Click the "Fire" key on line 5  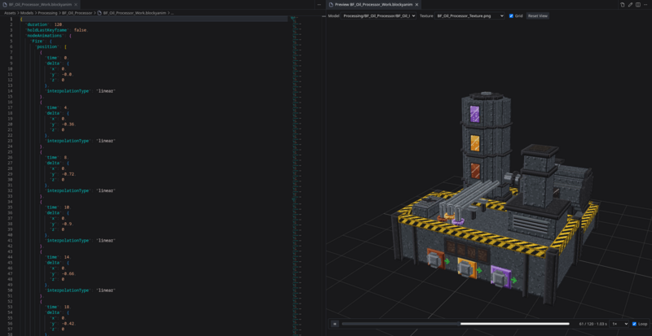[37, 41]
